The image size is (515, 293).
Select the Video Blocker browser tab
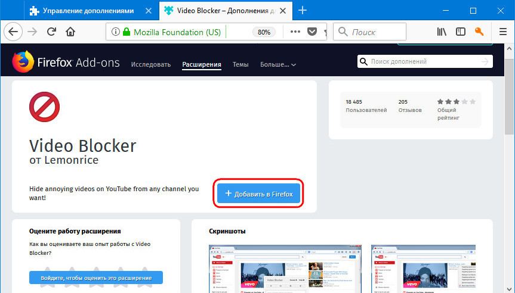(226, 11)
